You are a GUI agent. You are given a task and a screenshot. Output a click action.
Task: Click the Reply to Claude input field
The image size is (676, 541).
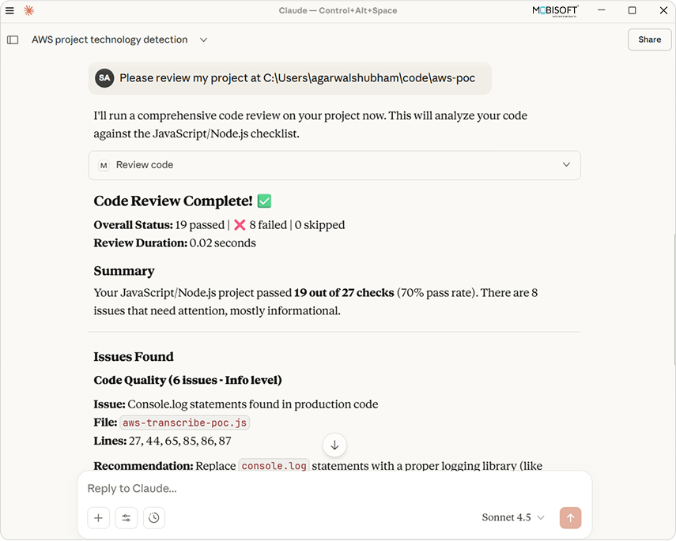(316, 488)
